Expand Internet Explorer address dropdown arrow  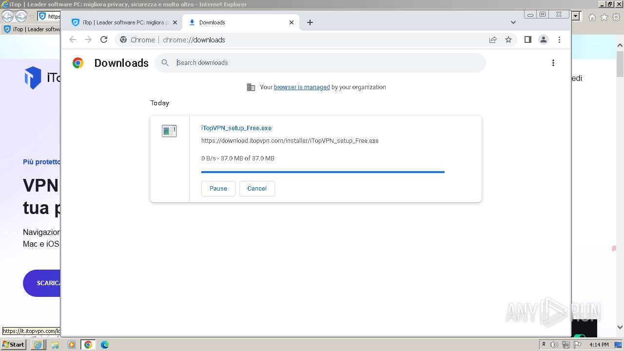click(576, 16)
